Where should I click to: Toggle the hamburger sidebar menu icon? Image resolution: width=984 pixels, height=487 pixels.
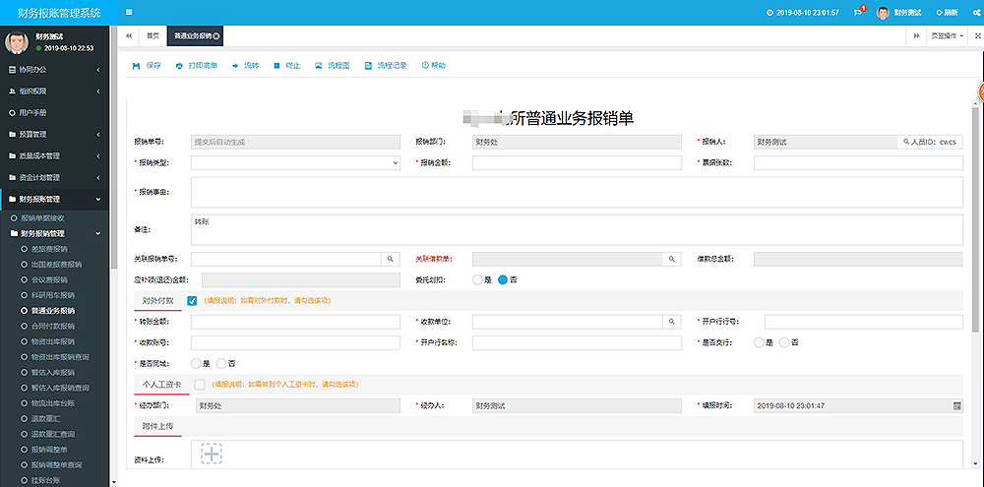pos(129,12)
